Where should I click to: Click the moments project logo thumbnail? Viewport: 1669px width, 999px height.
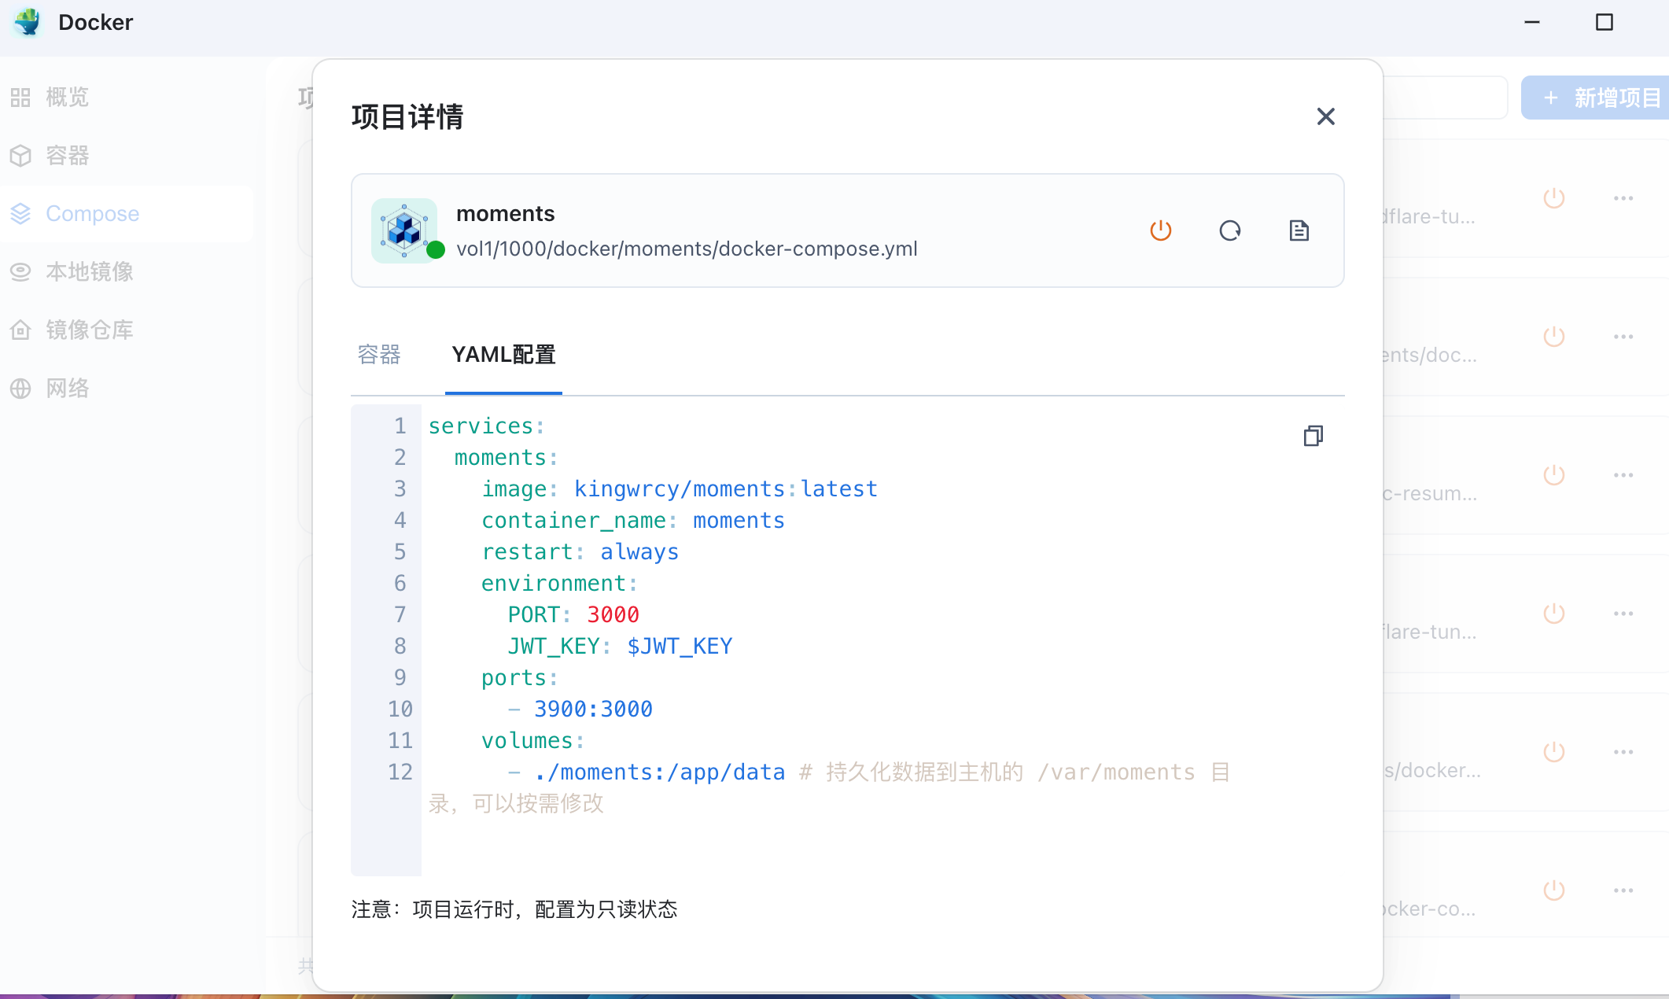(404, 230)
